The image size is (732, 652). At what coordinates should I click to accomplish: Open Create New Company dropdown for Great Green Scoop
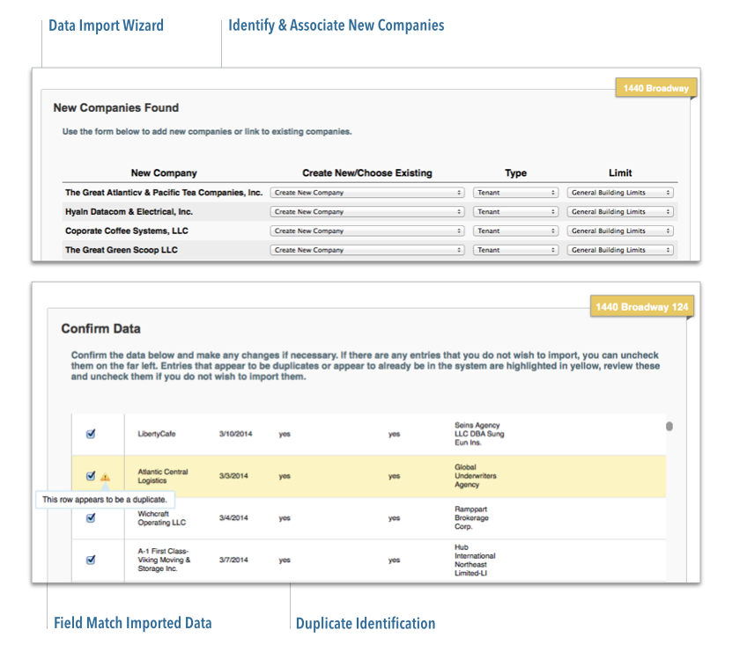[x=366, y=250]
